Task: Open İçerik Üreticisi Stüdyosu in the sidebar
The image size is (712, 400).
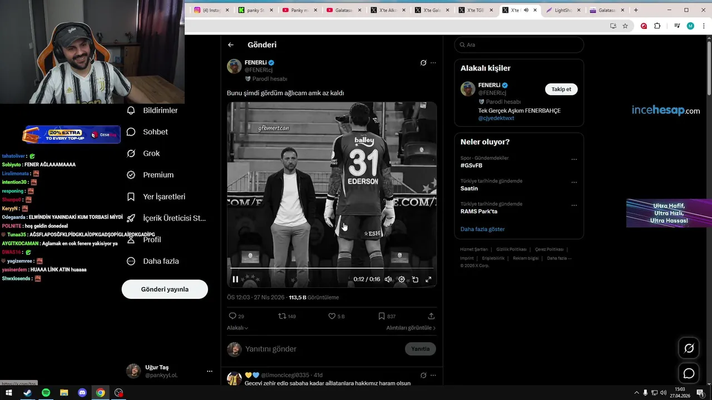Action: [x=167, y=218]
